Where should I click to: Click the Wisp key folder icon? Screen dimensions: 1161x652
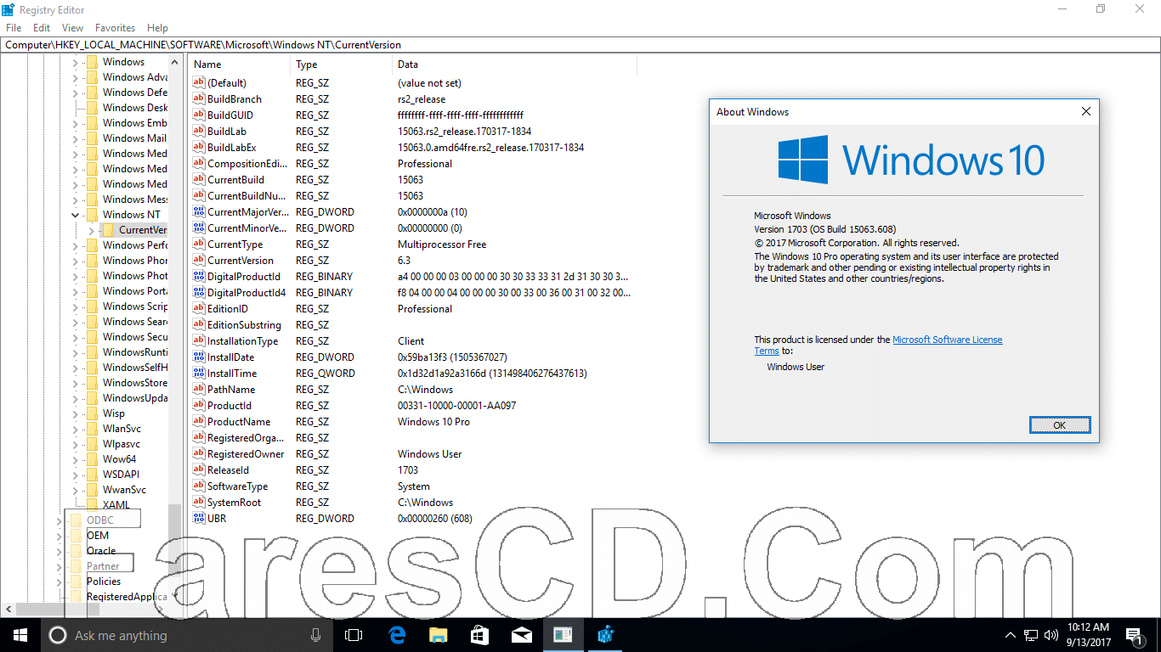coord(92,413)
